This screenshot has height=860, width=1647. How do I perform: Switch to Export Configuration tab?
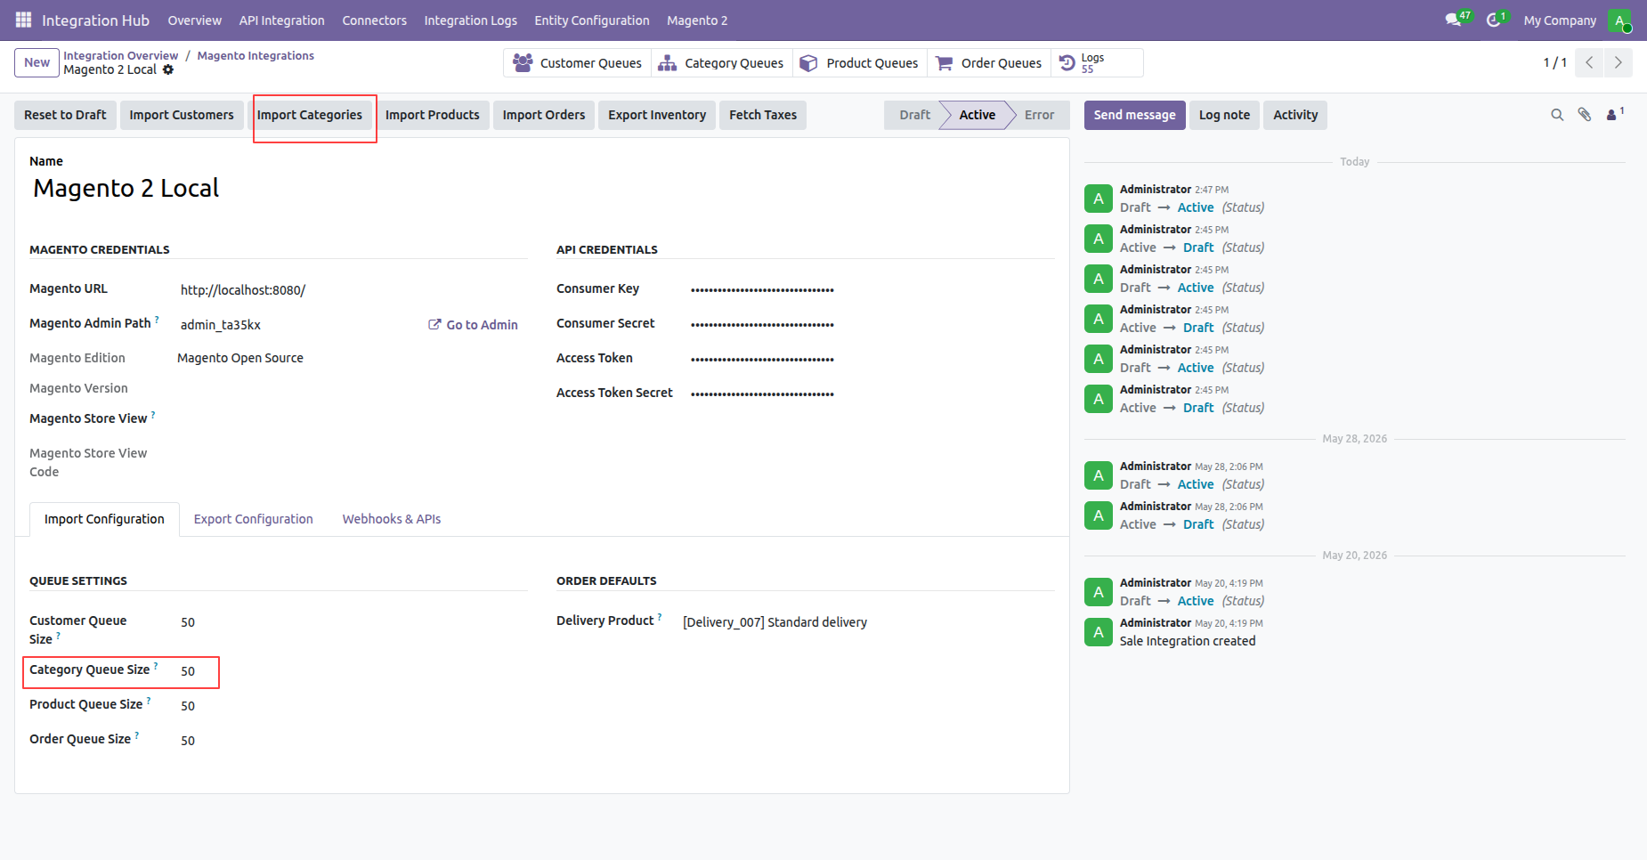(x=254, y=519)
